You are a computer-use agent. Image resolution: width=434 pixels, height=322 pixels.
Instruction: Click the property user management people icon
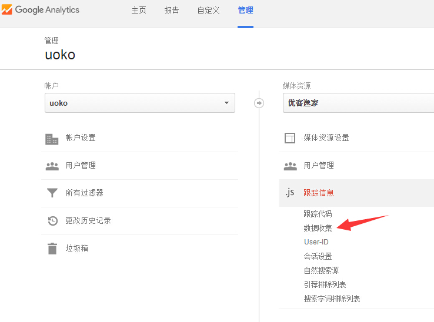[x=291, y=166]
